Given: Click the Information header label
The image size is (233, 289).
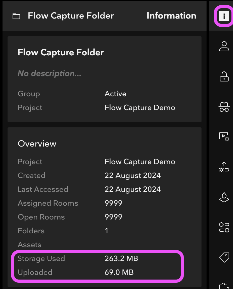Looking at the screenshot, I should click(171, 16).
